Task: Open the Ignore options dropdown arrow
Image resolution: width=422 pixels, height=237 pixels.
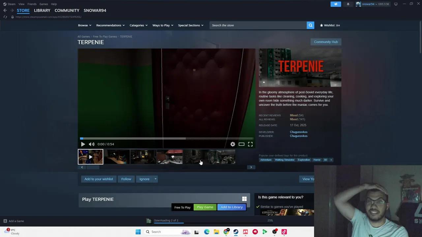Action: tap(155, 179)
